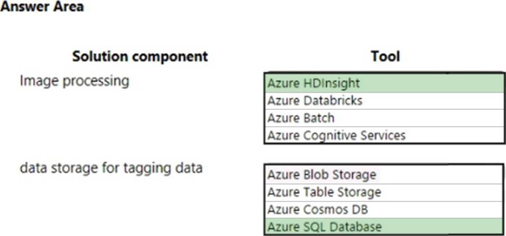Select Azure Cosmos DB option
The width and height of the screenshot is (506, 236).
pyautogui.click(x=384, y=210)
